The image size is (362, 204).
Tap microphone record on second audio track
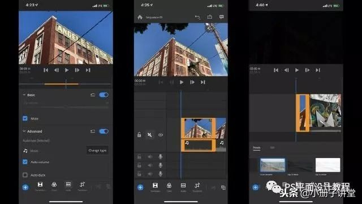pyautogui.click(x=161, y=165)
